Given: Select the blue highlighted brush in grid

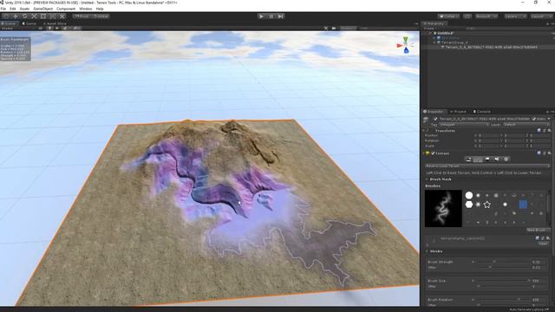Looking at the screenshot, I should tap(523, 205).
